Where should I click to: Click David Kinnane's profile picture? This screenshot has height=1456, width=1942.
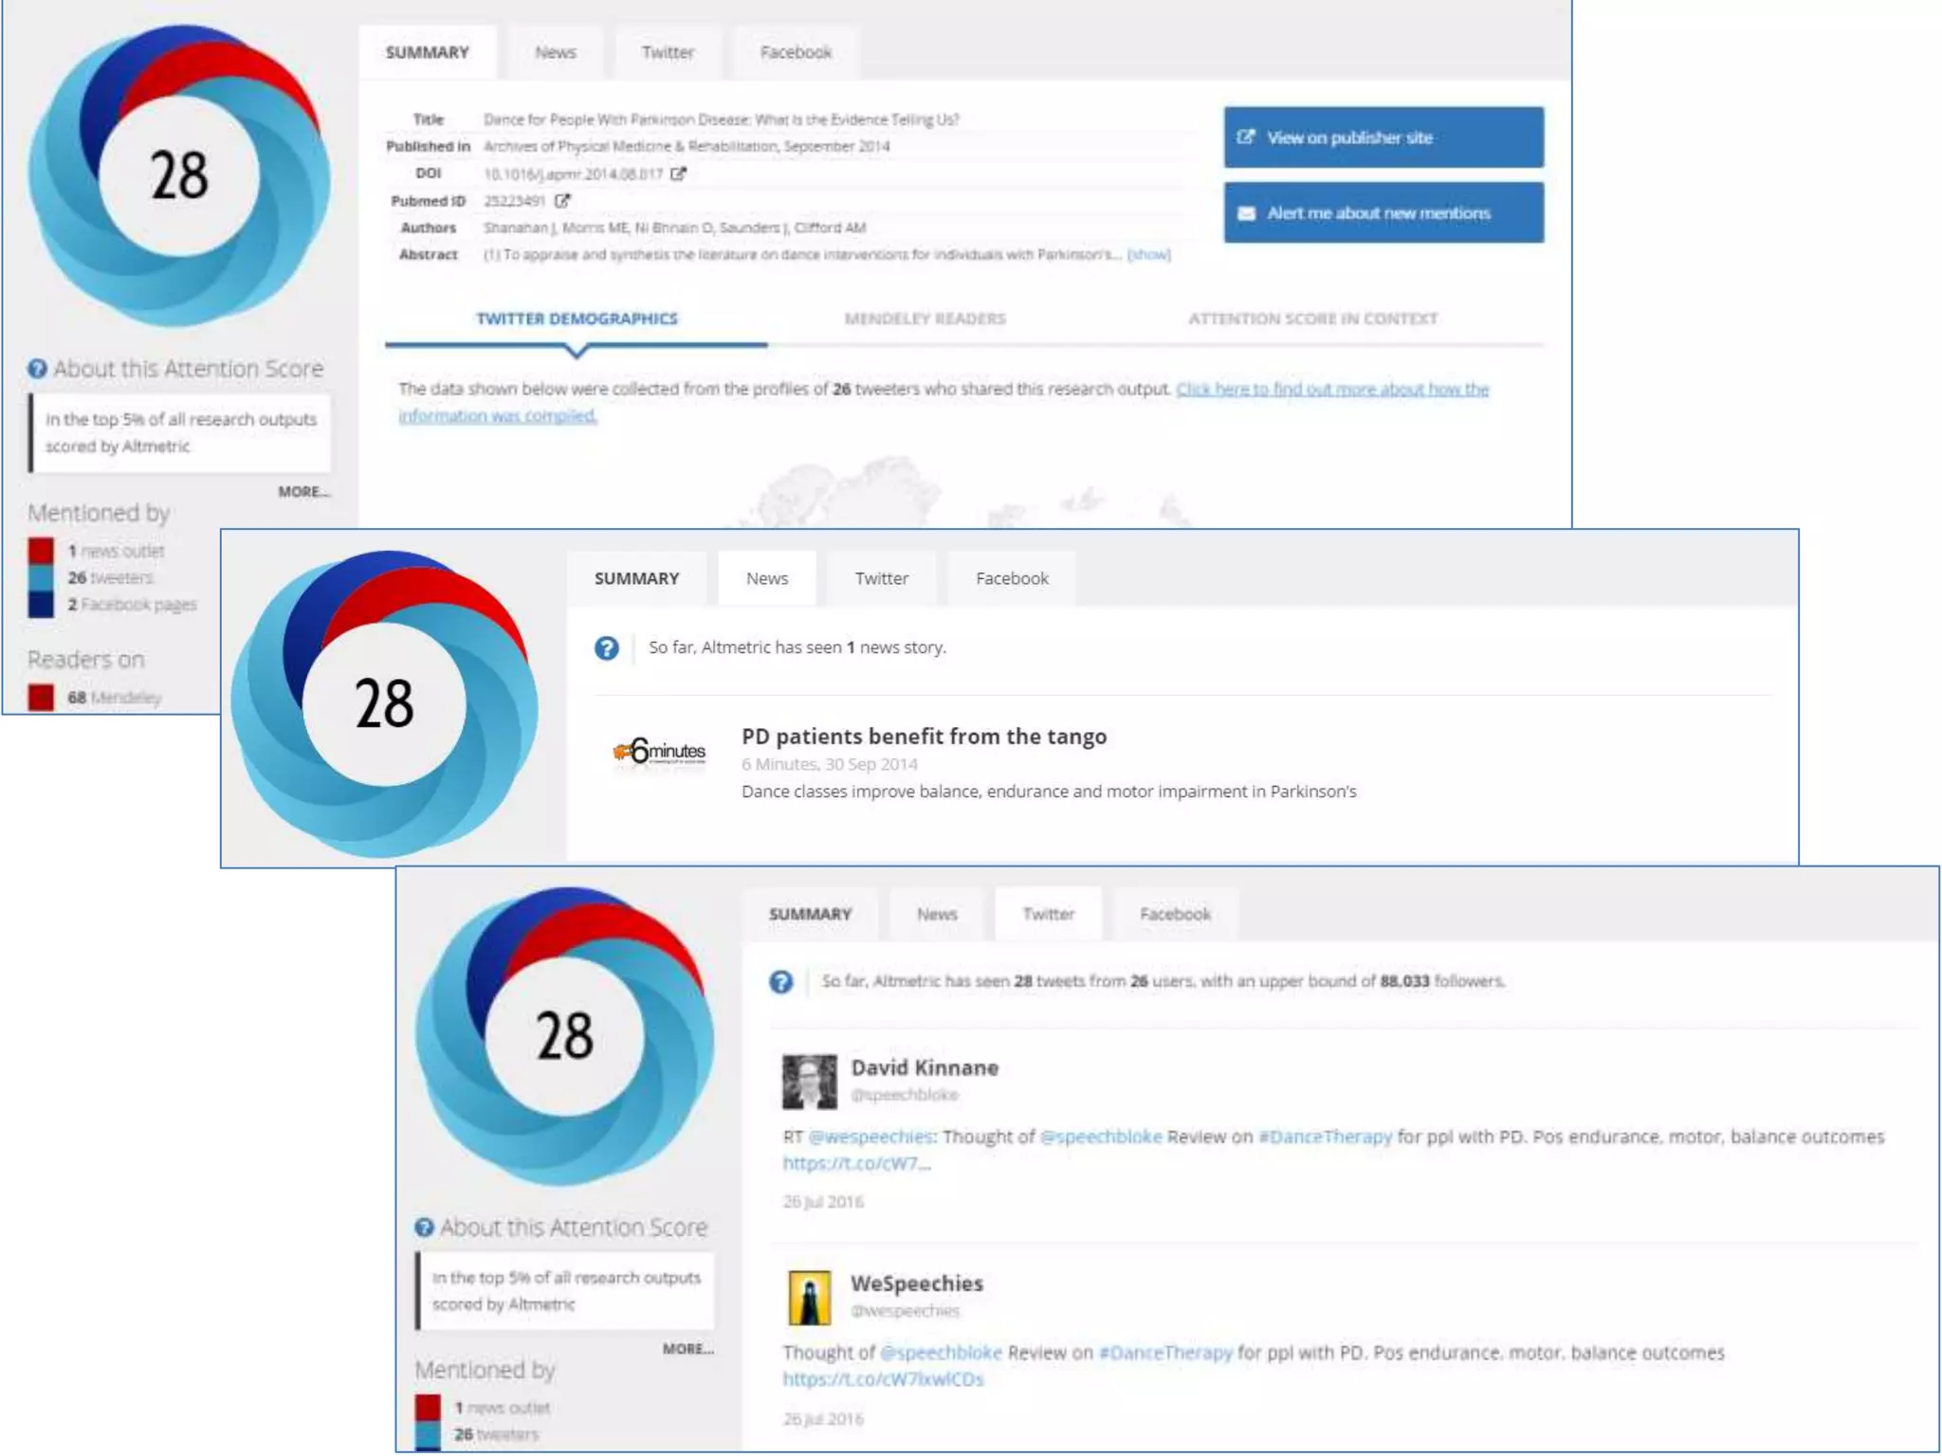(x=809, y=1081)
